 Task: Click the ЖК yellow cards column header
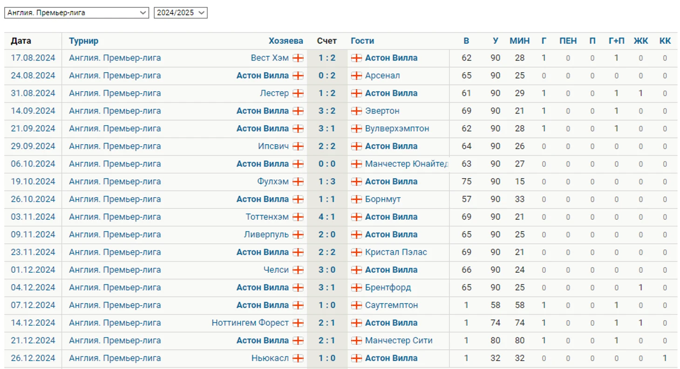(641, 41)
